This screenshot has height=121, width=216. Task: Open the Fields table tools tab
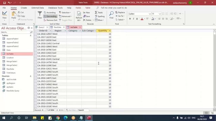click(x=78, y=8)
